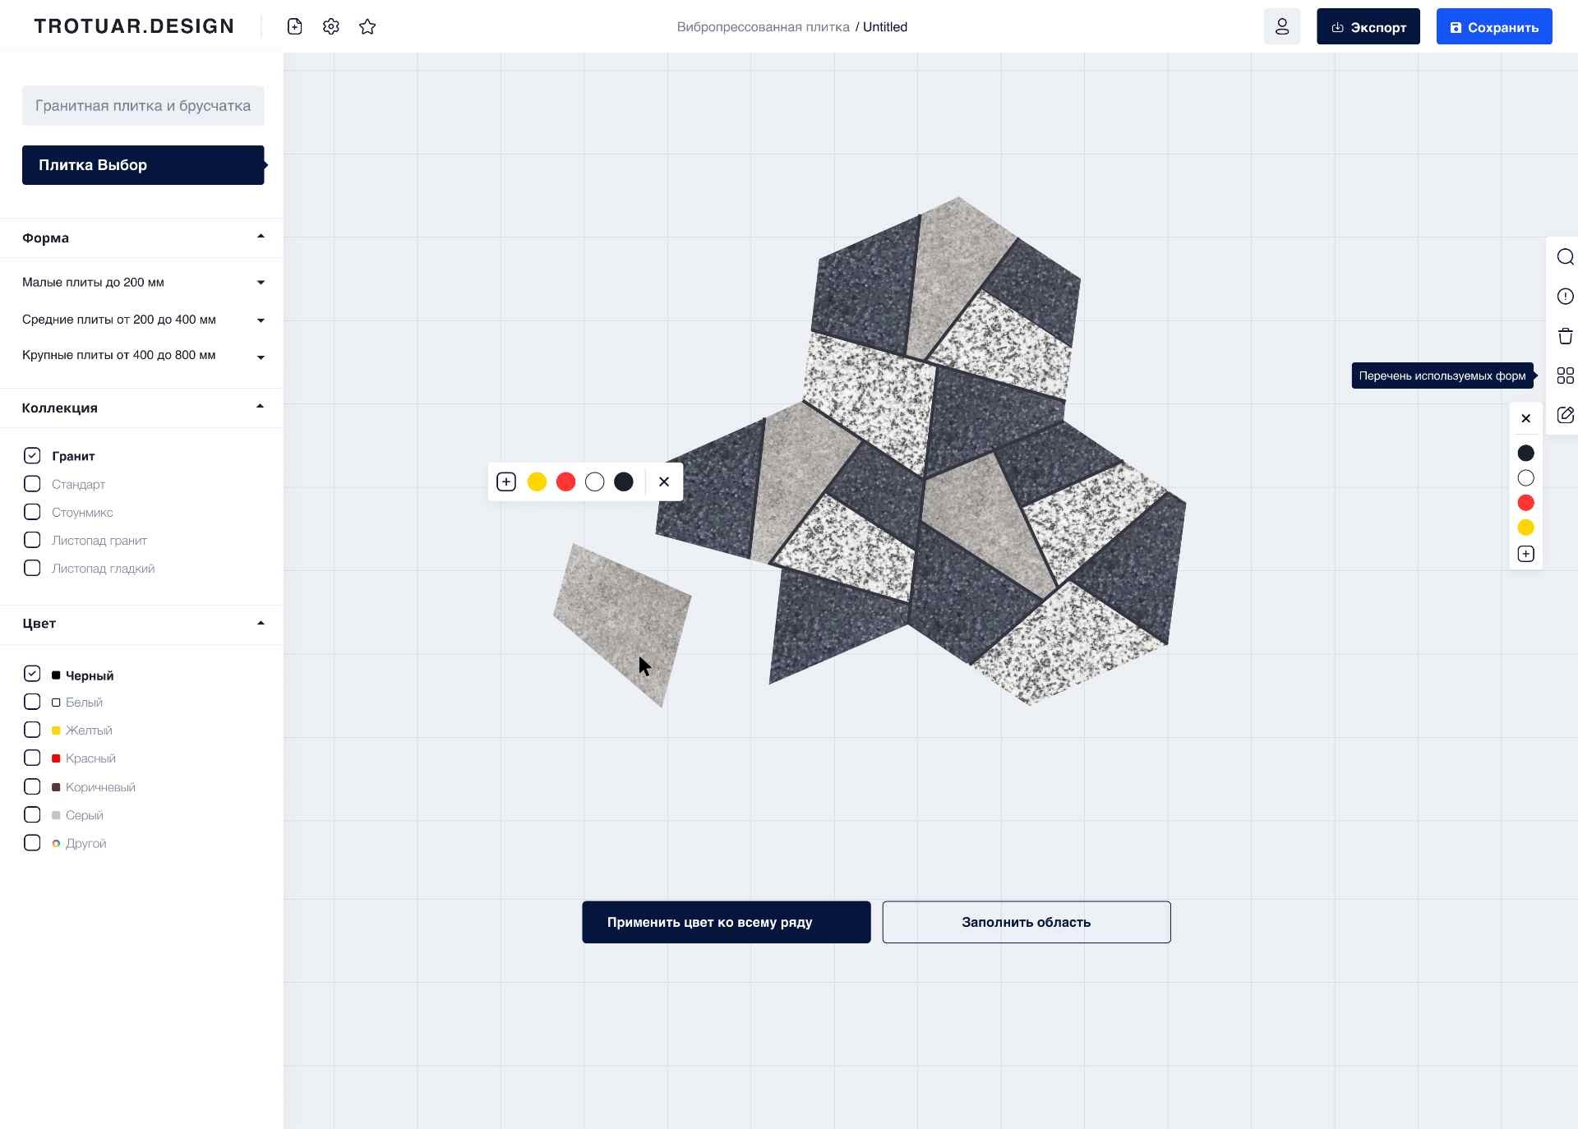This screenshot has height=1129, width=1578.
Task: Open the used shapes list grid icon
Action: click(x=1565, y=376)
